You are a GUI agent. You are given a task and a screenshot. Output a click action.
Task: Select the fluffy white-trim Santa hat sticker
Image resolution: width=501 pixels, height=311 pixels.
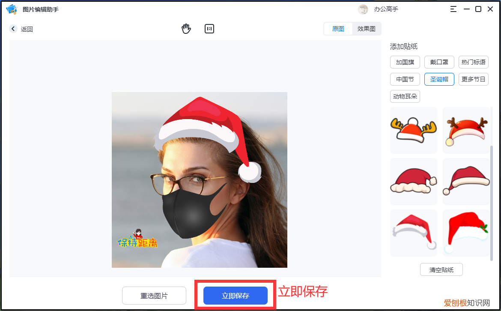tap(413, 181)
